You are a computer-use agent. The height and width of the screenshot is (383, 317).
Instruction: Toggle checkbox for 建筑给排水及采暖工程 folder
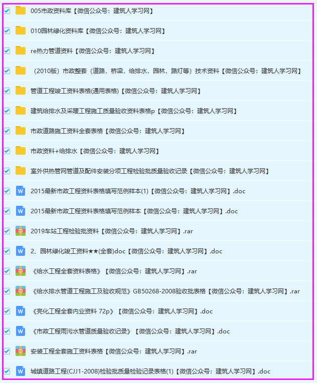point(7,111)
